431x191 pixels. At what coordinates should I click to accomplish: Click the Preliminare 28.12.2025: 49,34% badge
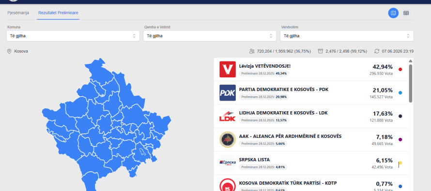[264, 73]
